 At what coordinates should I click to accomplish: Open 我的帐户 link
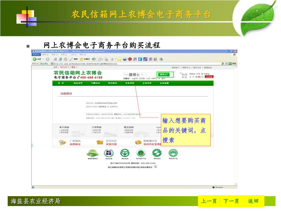[175, 68]
